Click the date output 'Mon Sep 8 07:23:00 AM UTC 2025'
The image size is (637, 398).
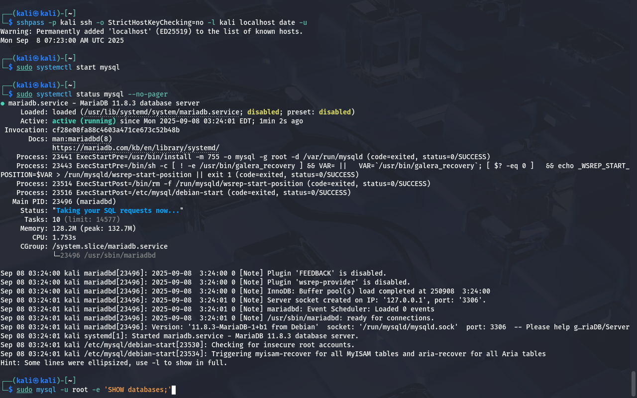coord(62,40)
